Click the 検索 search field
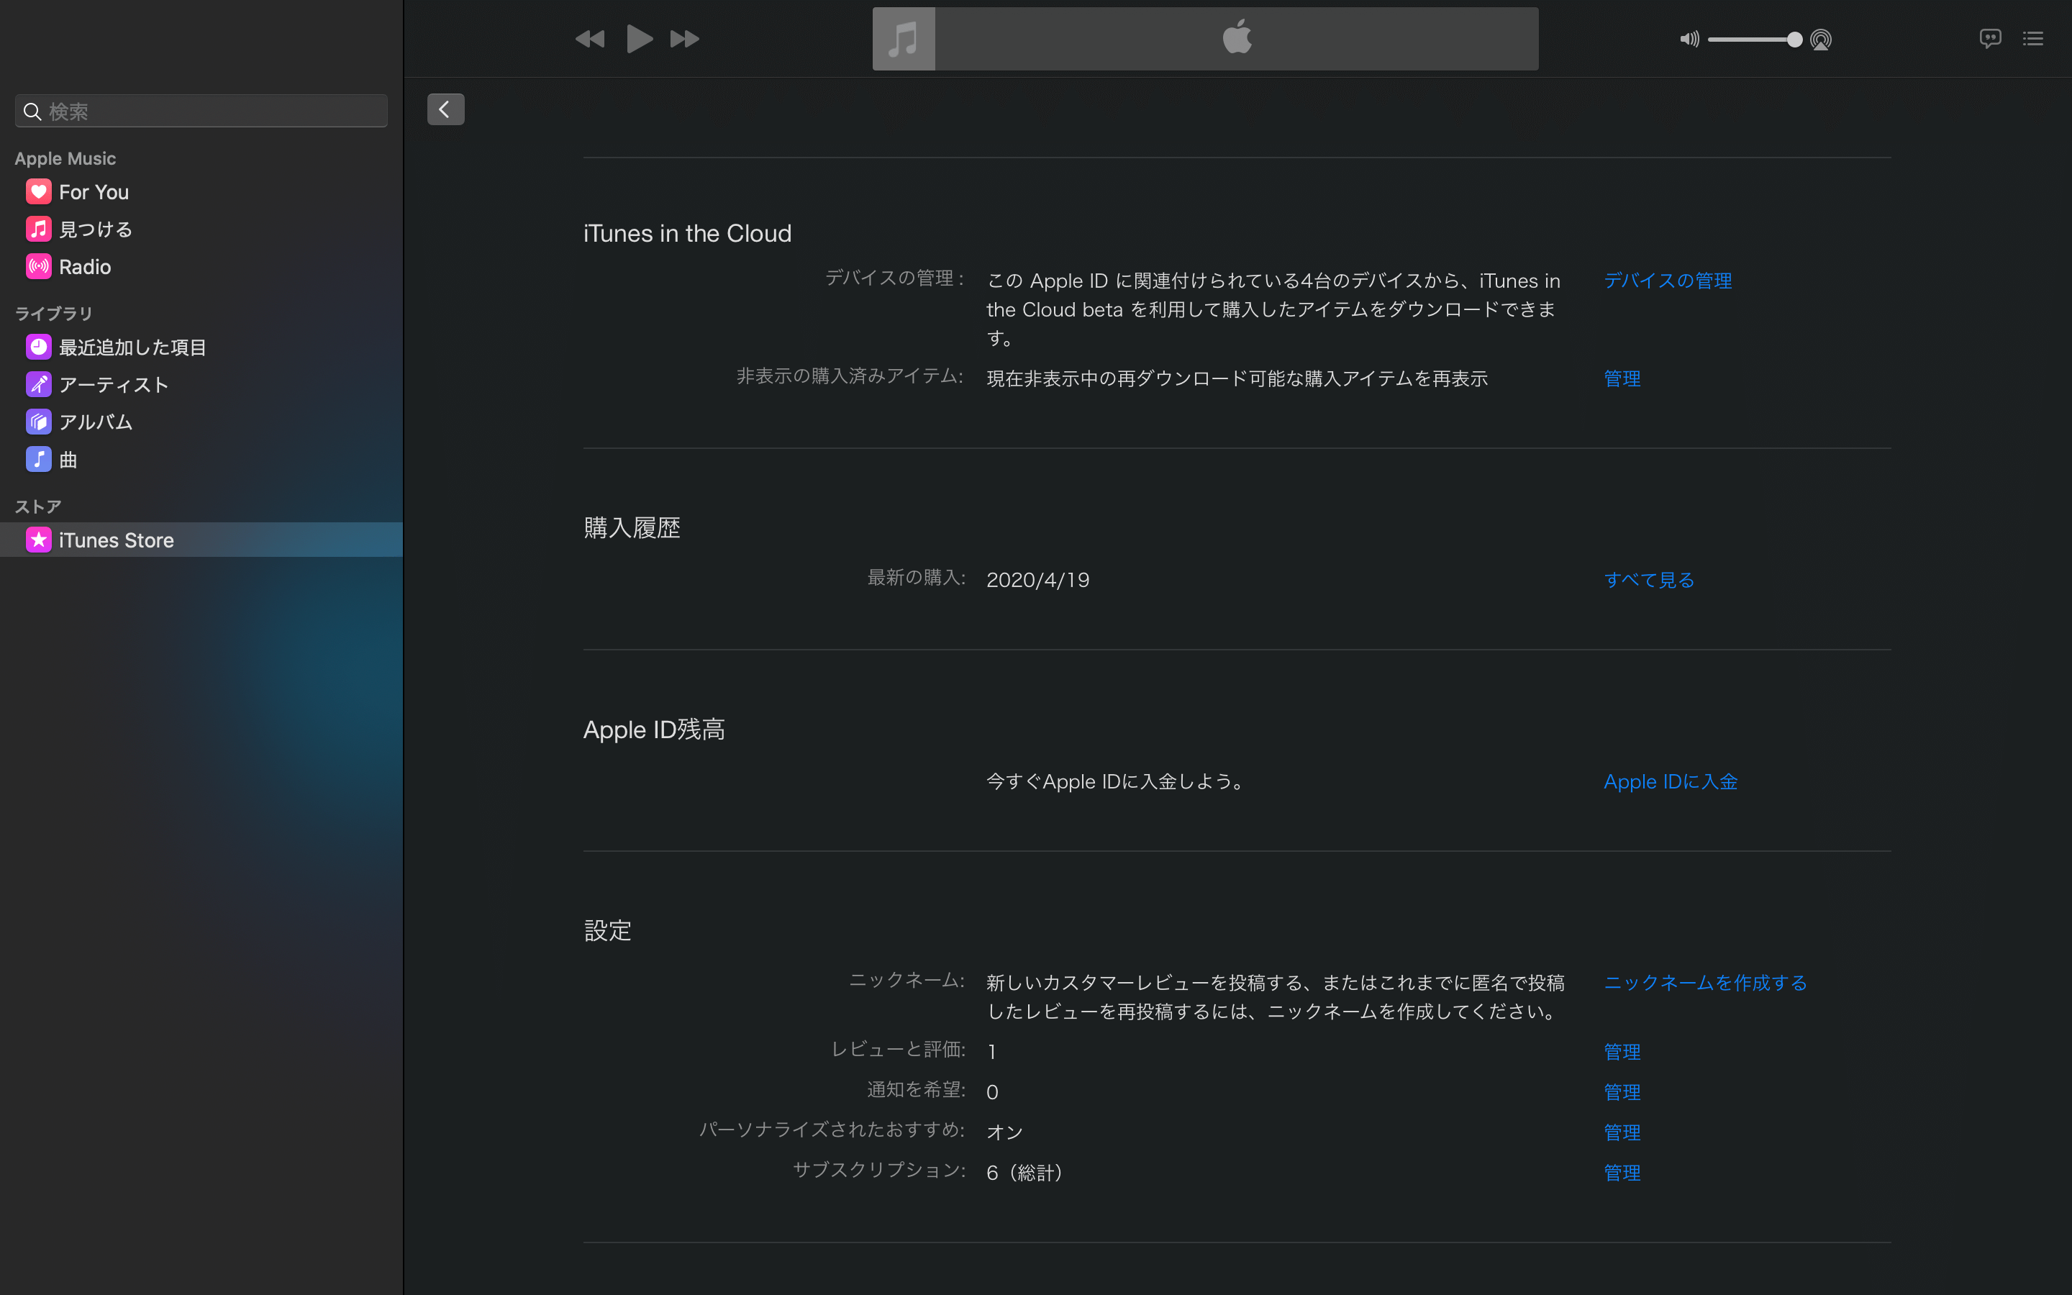2072x1295 pixels. pos(201,112)
